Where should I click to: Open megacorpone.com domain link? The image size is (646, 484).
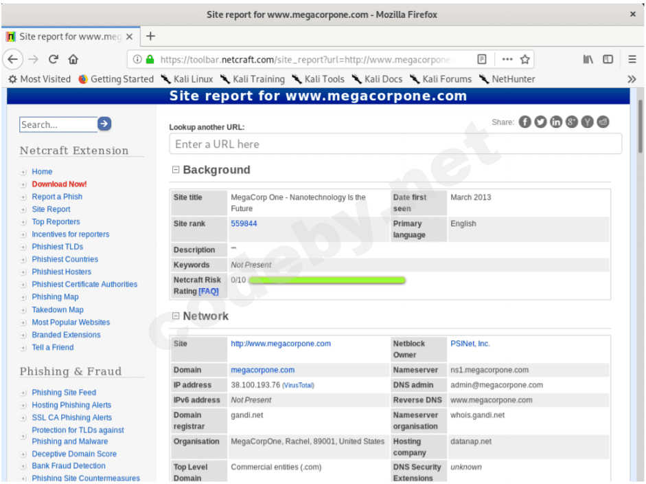pyautogui.click(x=263, y=370)
